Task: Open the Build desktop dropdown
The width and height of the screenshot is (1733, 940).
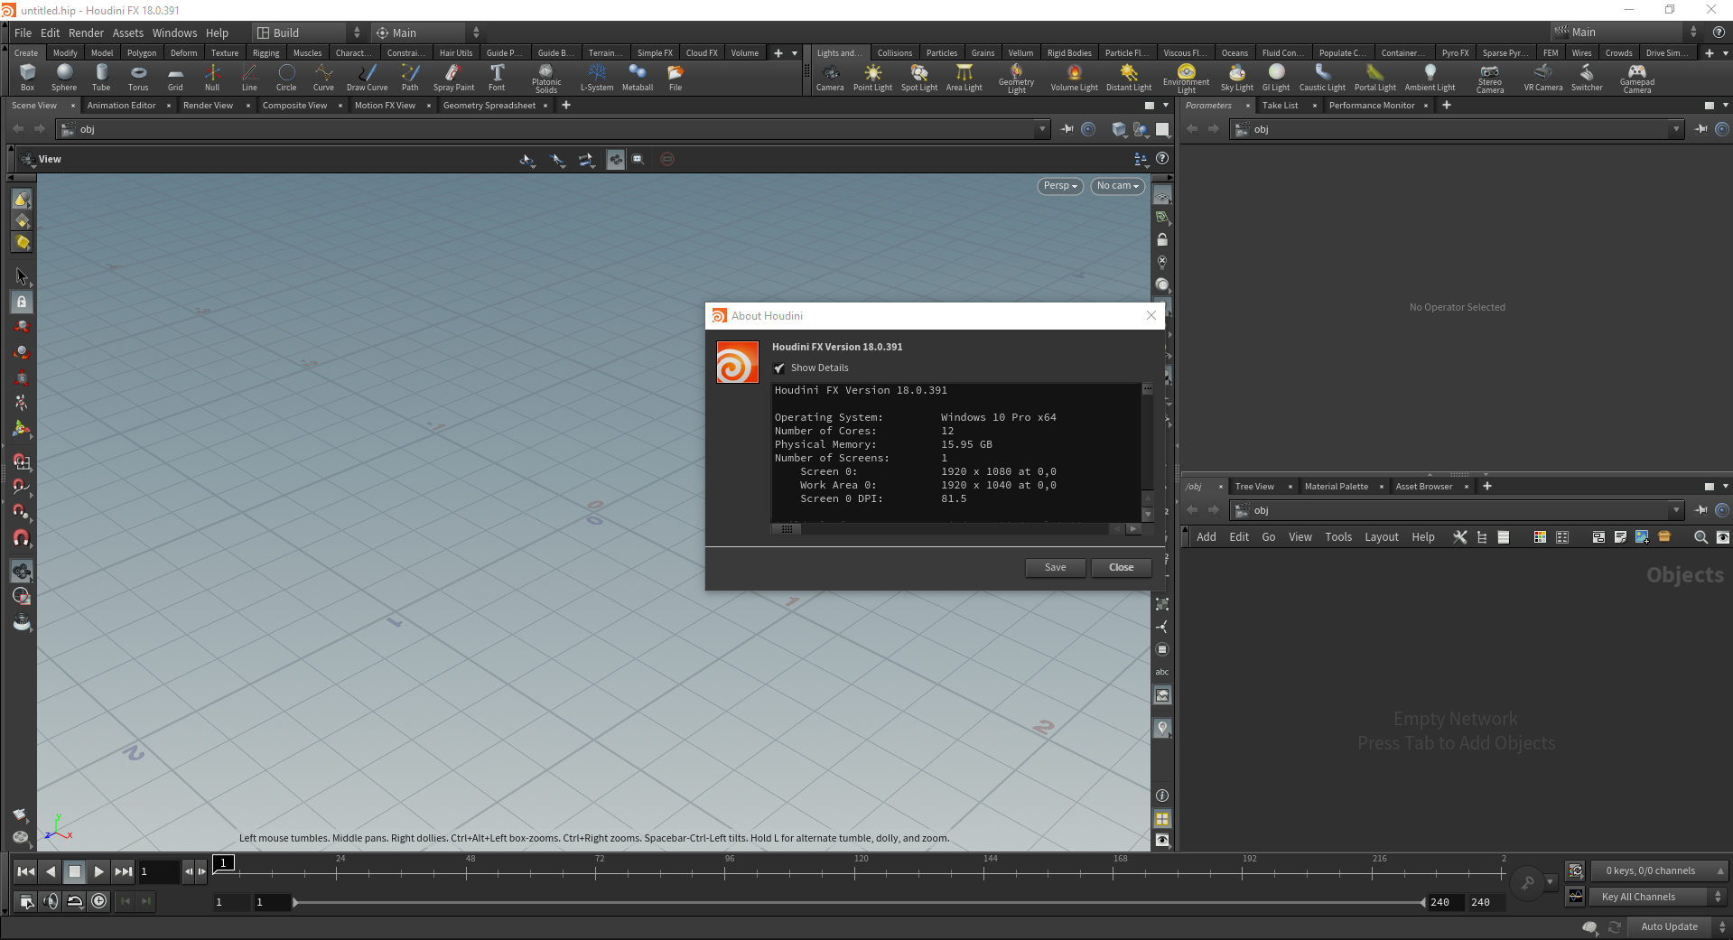Action: coord(308,33)
